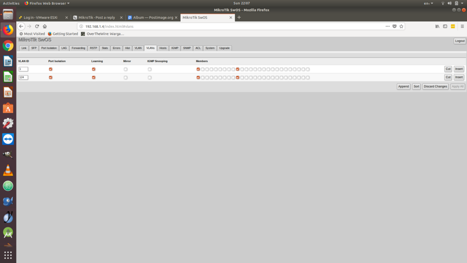467x263 pixels.
Task: Open the VLAN tab
Action: coord(138,48)
